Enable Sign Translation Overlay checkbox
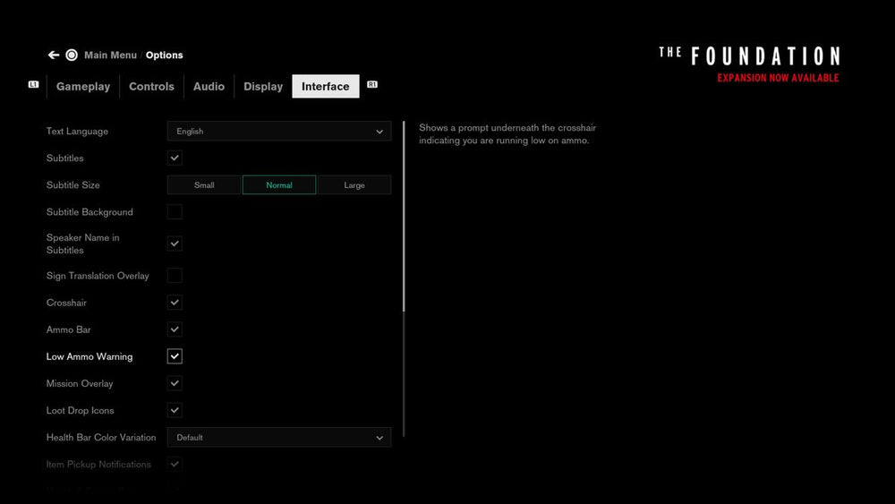Viewport: 895px width, 504px height. click(175, 276)
